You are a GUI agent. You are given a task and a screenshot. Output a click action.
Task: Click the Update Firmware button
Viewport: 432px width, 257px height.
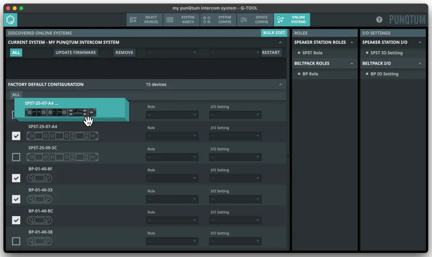[x=76, y=53]
